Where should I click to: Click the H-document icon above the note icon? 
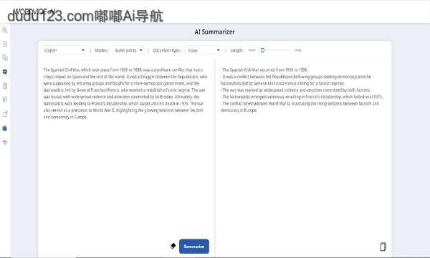[x=5, y=100]
